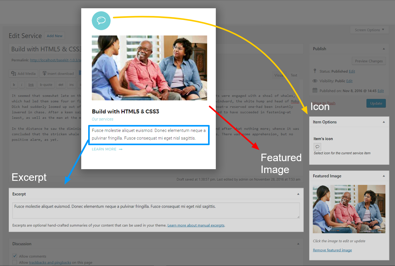This screenshot has width=395, height=266.
Task: Switch to the Text editor tab
Action: pos(294,75)
